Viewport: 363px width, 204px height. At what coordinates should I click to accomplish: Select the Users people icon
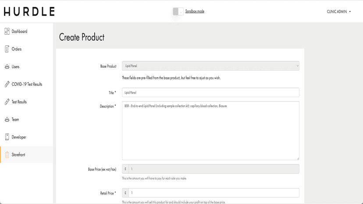pos(7,67)
